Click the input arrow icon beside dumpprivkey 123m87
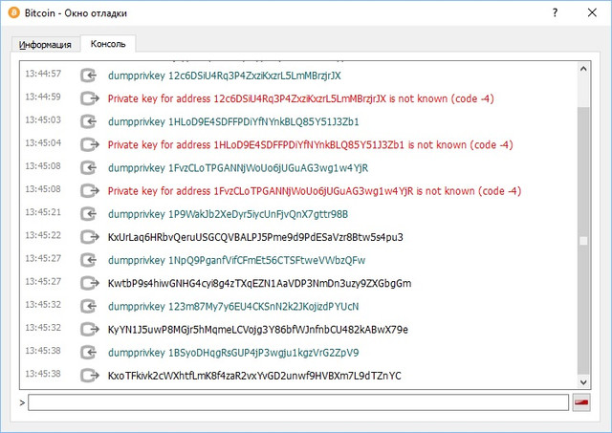The height and width of the screenshot is (433, 612). click(89, 306)
